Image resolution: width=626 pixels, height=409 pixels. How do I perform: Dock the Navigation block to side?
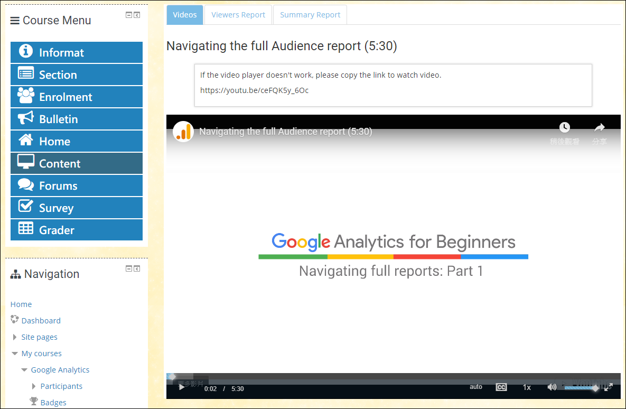pyautogui.click(x=137, y=268)
